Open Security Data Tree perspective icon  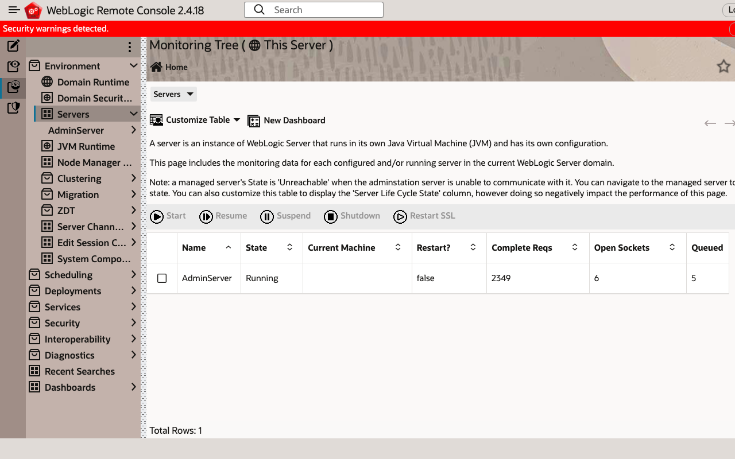point(13,108)
